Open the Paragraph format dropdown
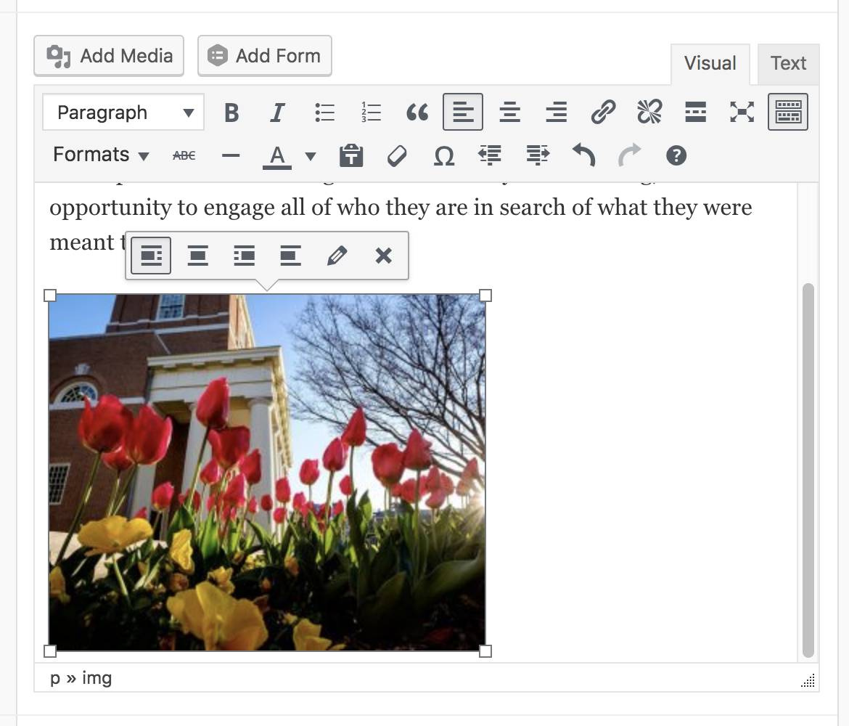The height and width of the screenshot is (726, 849). 123,112
